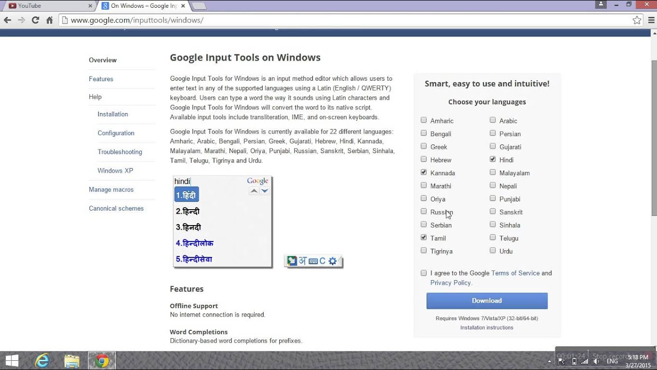Open the Configuration help page

tap(116, 133)
